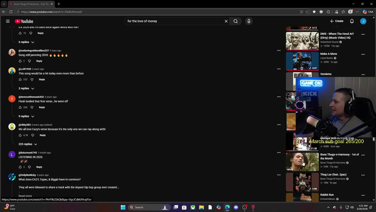The height and width of the screenshot is (212, 376).
Task: Dislike the comment by @melaningoddesslibra237
Action: [29, 61]
